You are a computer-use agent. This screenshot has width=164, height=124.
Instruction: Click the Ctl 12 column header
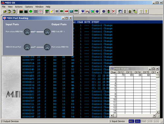tap(121, 72)
